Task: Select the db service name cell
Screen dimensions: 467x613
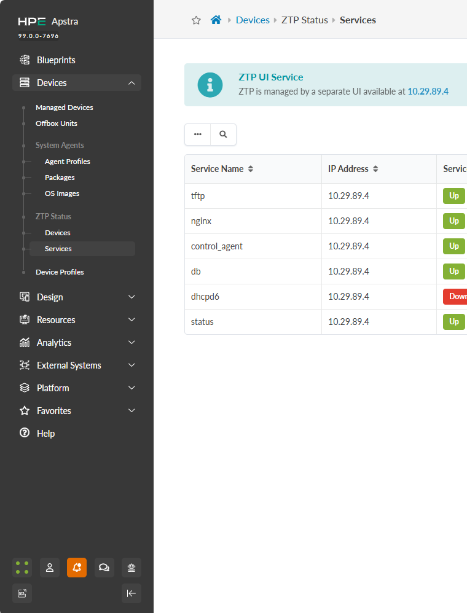Action: (253, 271)
